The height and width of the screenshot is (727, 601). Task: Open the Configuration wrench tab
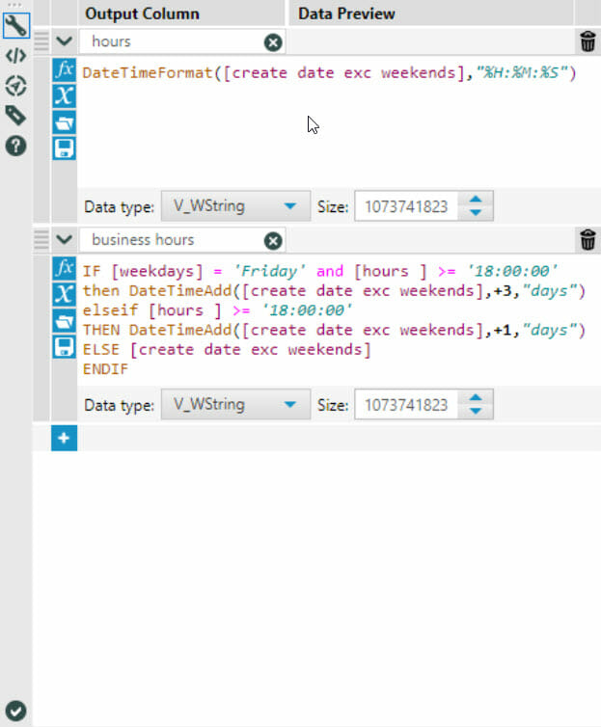point(15,24)
